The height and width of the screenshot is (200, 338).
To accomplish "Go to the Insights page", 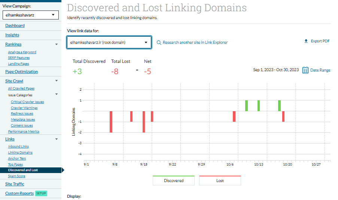I will [12, 35].
